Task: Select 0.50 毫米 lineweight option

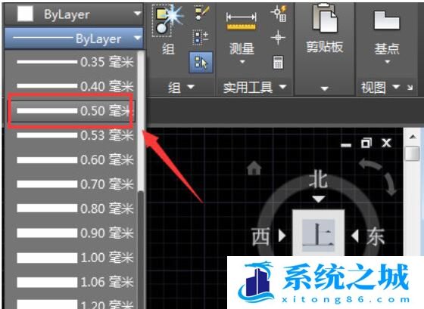Action: click(x=73, y=110)
